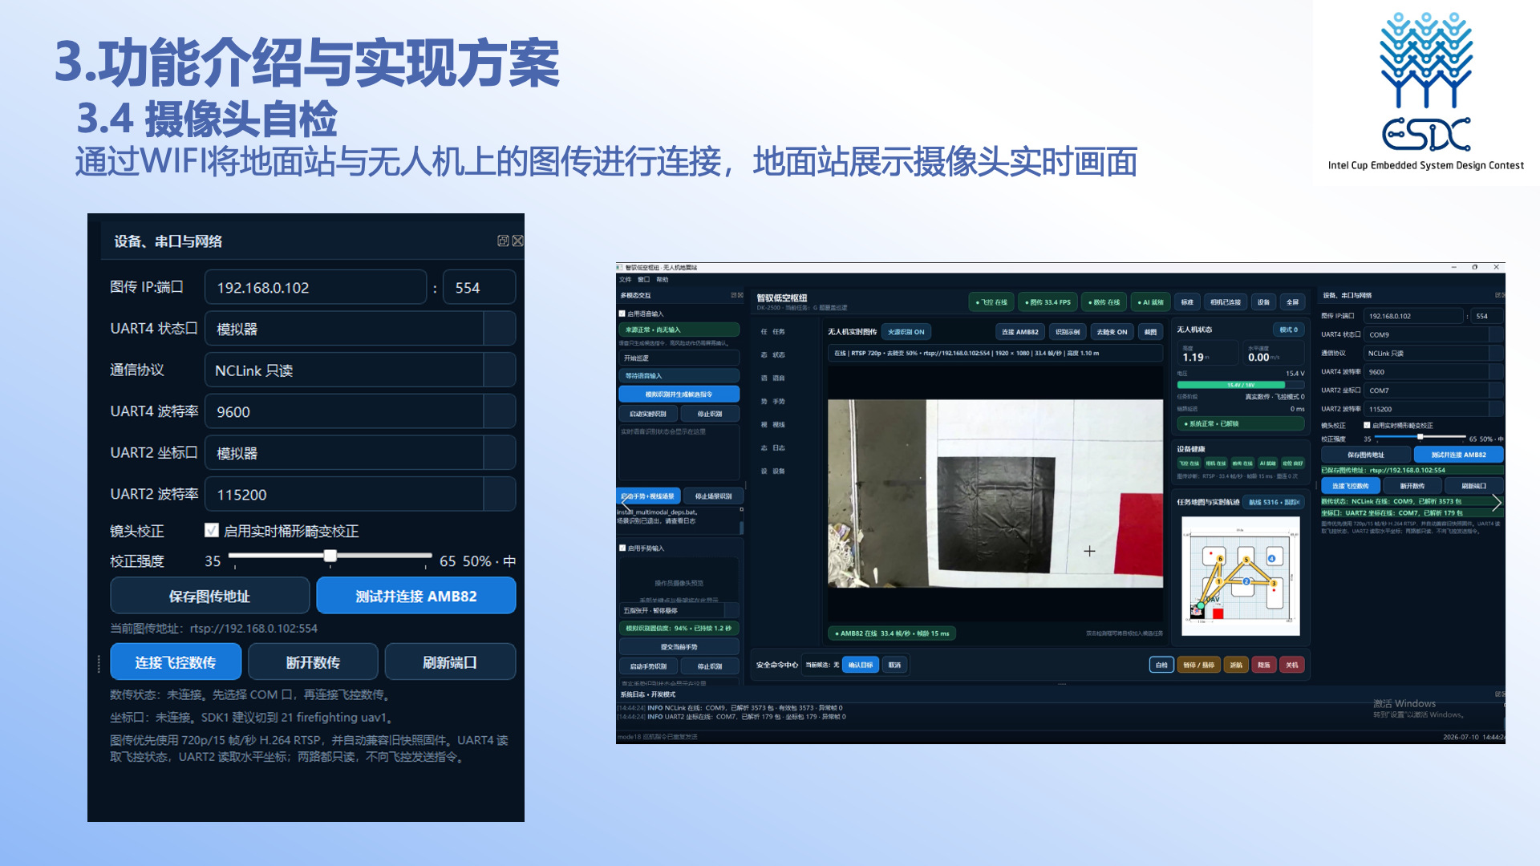
Task: Open the 帮助 menu
Action: tap(663, 280)
